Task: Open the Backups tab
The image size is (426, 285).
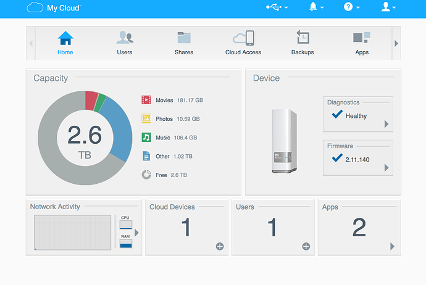Action: (303, 43)
